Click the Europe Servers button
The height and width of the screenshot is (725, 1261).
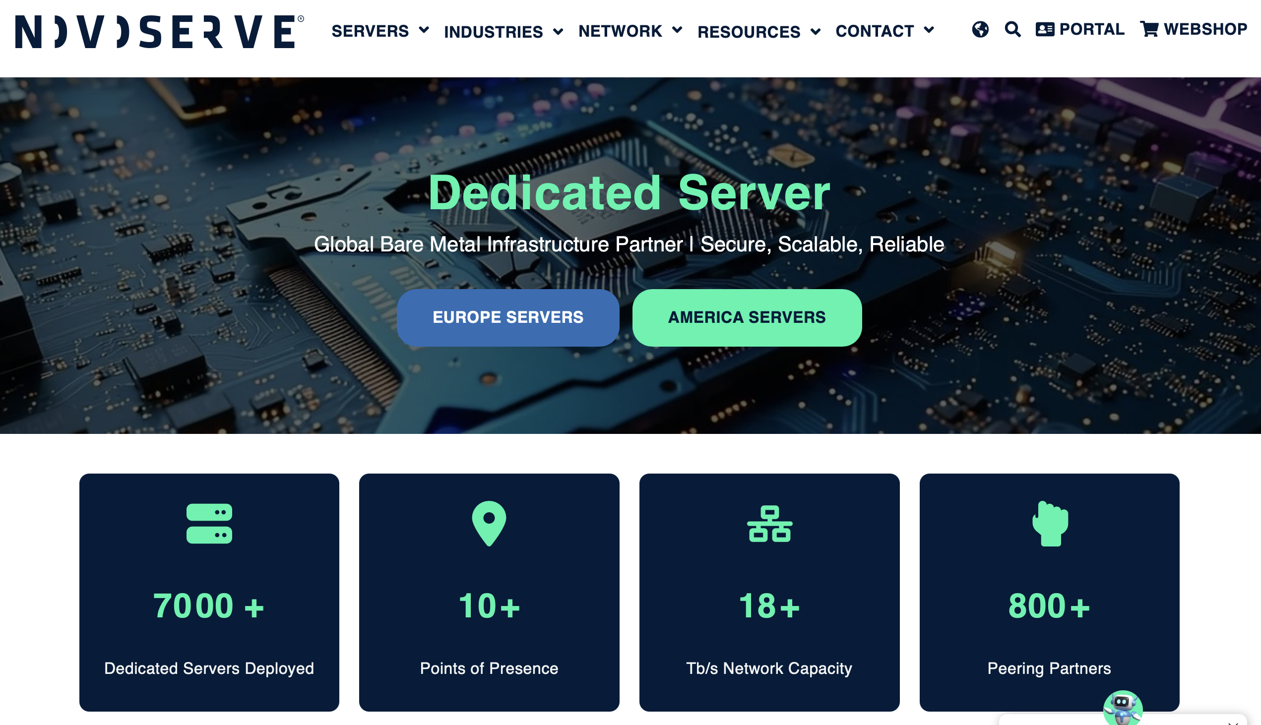[508, 317]
